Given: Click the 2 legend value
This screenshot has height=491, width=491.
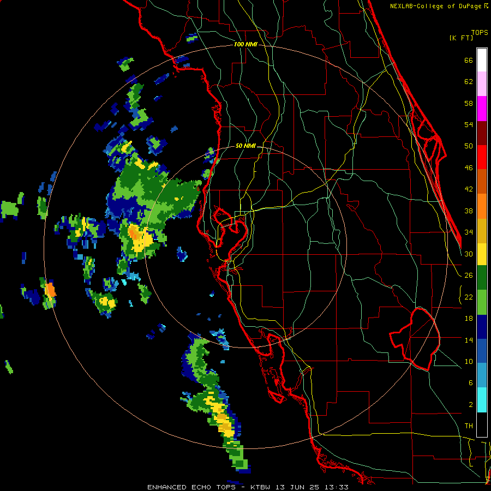Looking at the screenshot, I should (471, 405).
